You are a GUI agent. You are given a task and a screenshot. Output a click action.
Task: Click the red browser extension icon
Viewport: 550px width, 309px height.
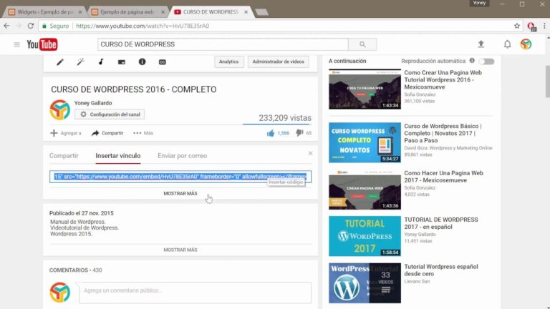pyautogui.click(x=531, y=26)
